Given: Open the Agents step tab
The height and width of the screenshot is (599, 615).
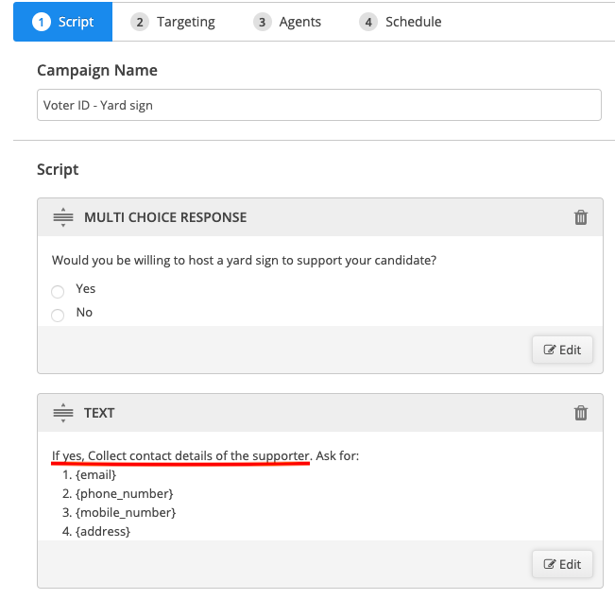Looking at the screenshot, I should click(x=287, y=22).
